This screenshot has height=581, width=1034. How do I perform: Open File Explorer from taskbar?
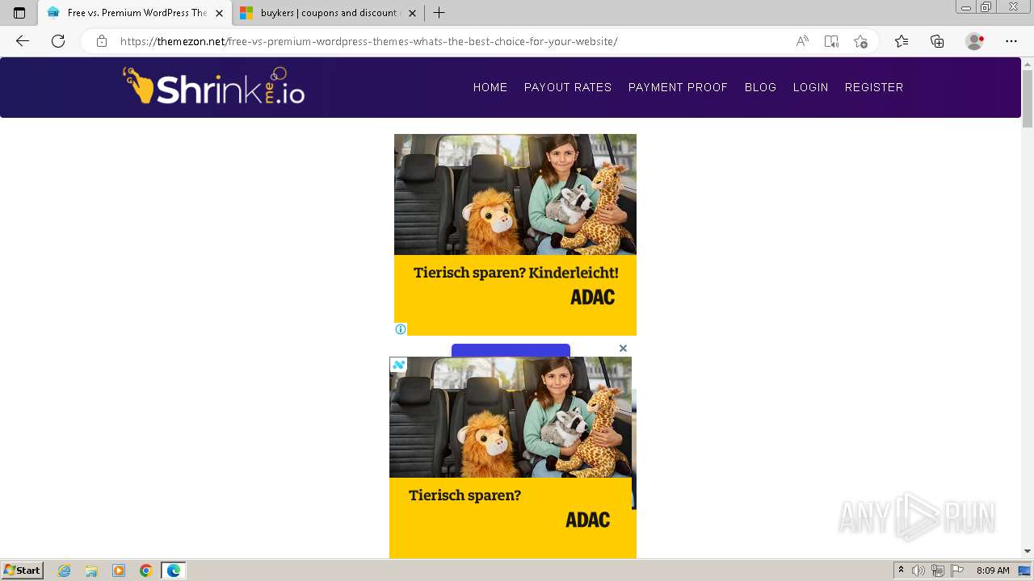(x=91, y=571)
